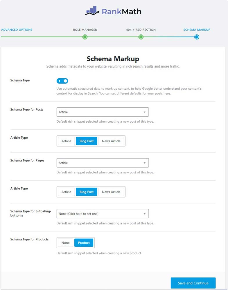Click the 404 + Redirection step circle
The image size is (228, 290).
coord(141,37)
